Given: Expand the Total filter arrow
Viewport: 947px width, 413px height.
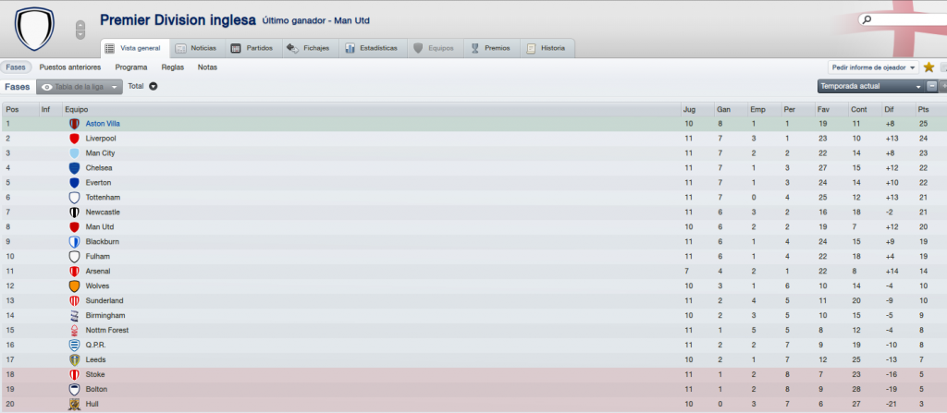Looking at the screenshot, I should click(154, 86).
